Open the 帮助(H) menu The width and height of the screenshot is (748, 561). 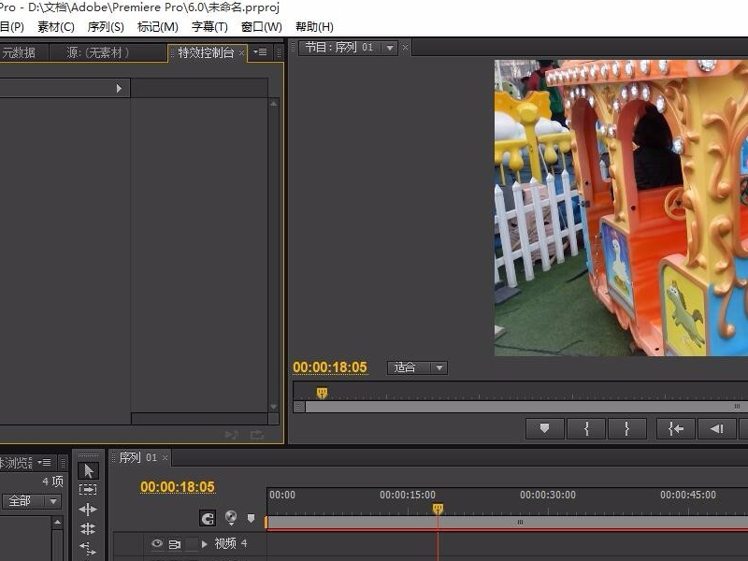click(314, 27)
